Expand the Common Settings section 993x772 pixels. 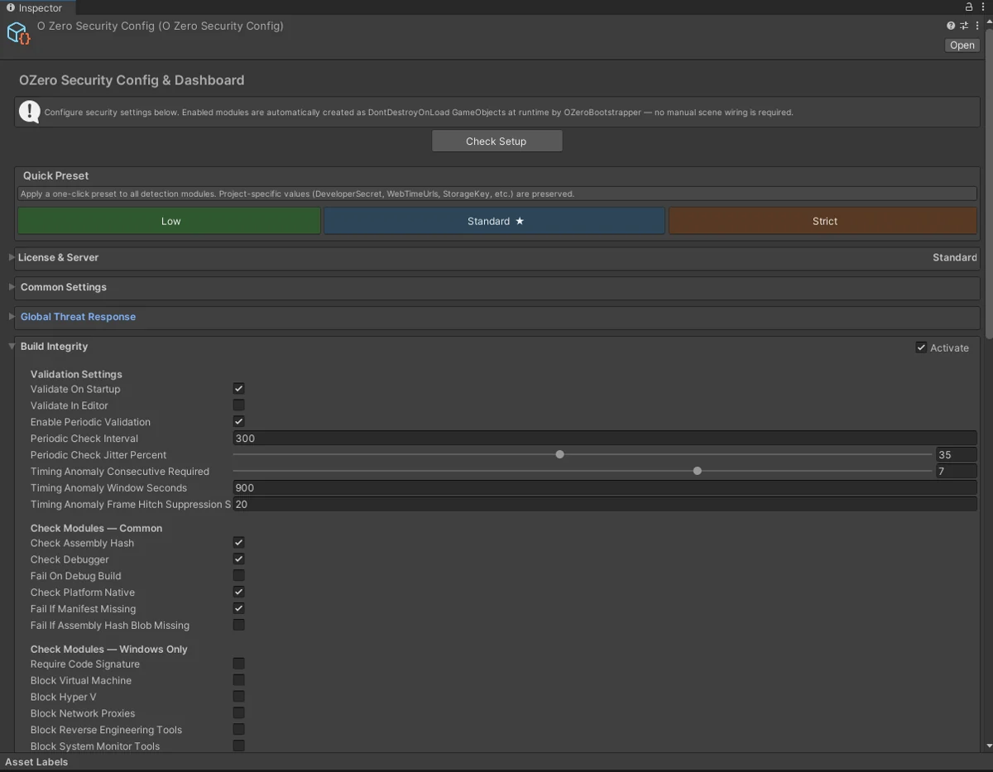tap(12, 287)
